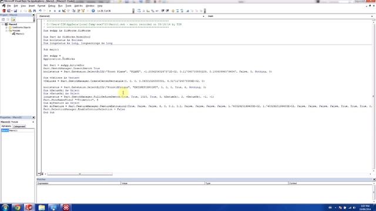Open SolidWorks from the taskbar
The width and height of the screenshot is (376, 211).
(29, 207)
